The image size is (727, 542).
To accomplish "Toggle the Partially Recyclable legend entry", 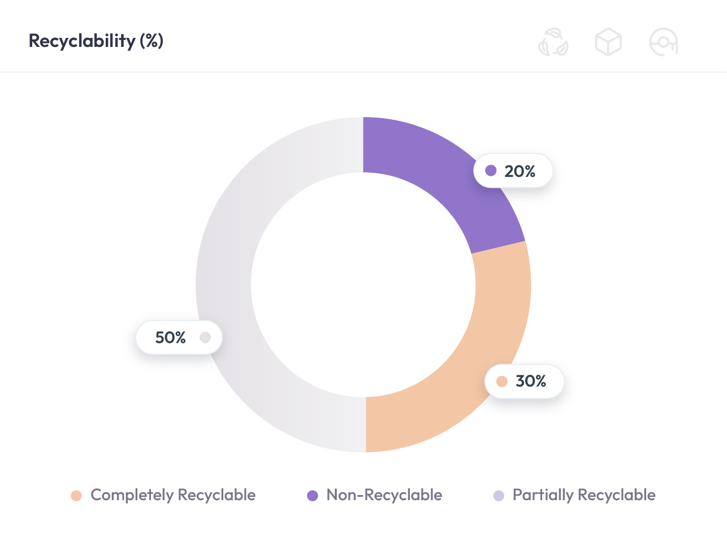I will click(583, 495).
